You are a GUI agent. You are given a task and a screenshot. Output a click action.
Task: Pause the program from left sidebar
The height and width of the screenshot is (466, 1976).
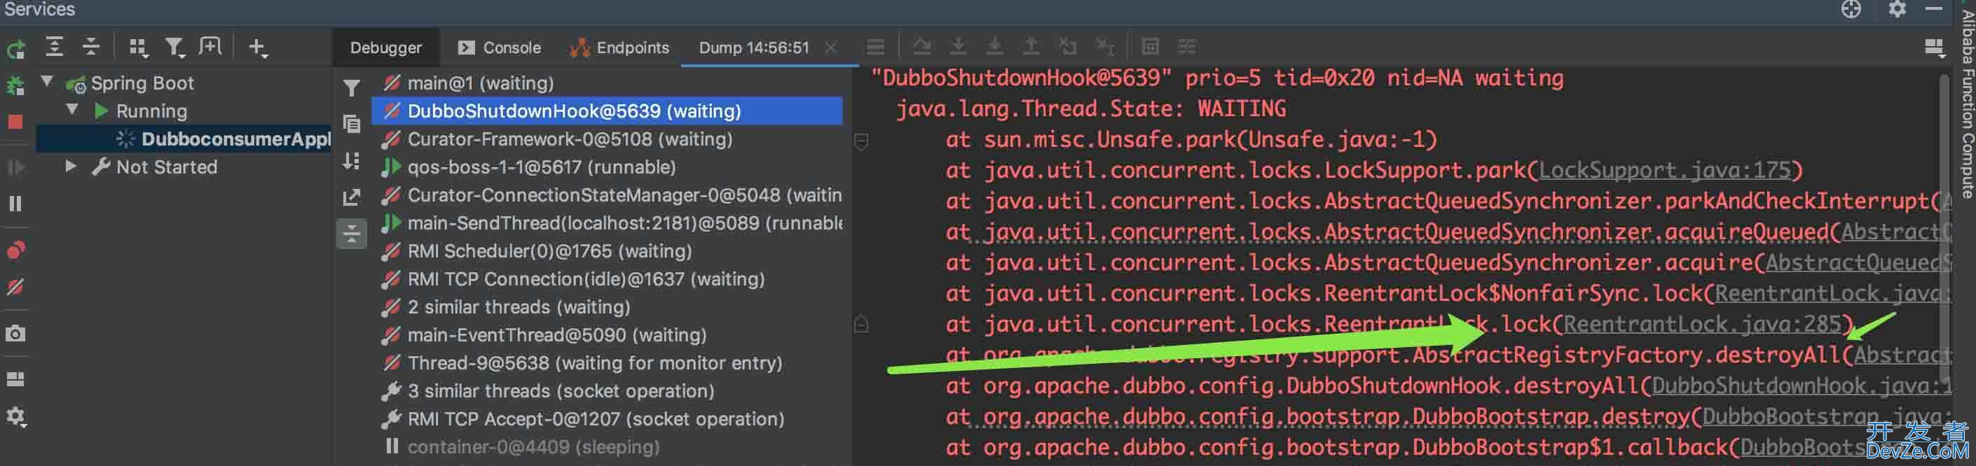15,204
